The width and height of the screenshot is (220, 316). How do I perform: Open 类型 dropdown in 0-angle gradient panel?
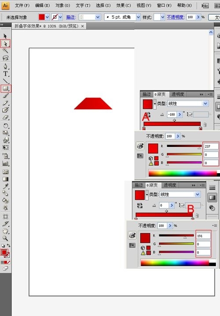(x=198, y=194)
